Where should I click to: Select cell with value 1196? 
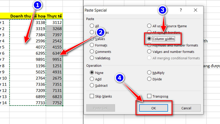28,66
